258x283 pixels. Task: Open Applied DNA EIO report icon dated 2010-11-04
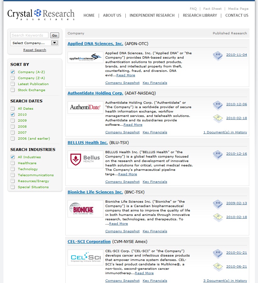click(218, 56)
